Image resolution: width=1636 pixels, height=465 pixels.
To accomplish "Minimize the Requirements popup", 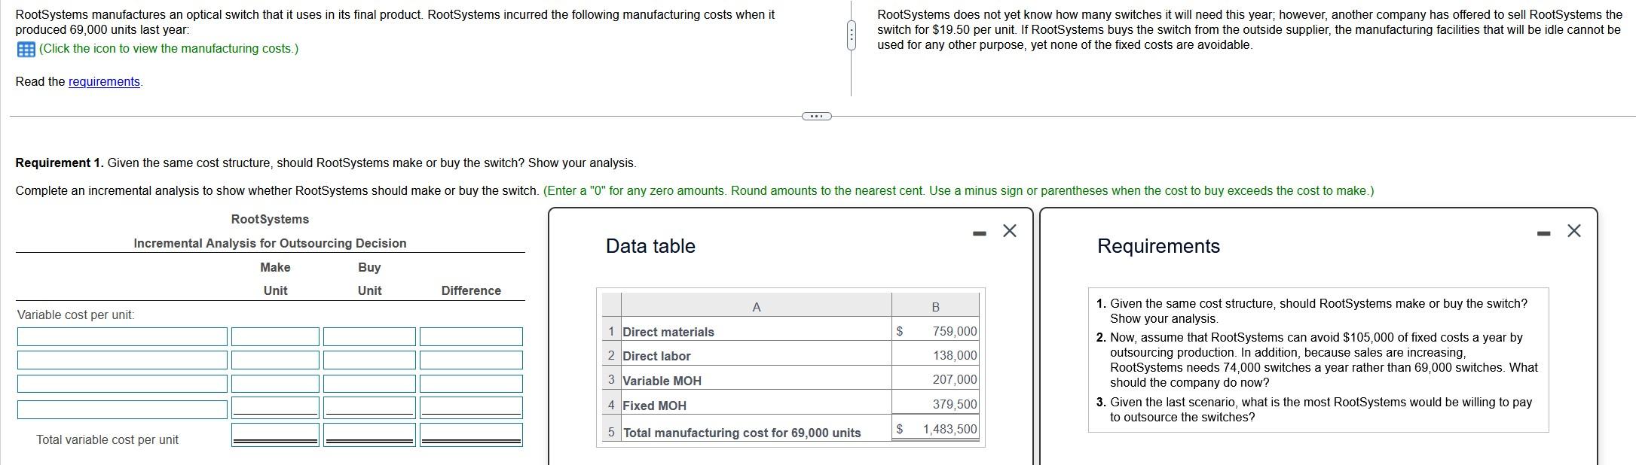I will click(x=1543, y=233).
